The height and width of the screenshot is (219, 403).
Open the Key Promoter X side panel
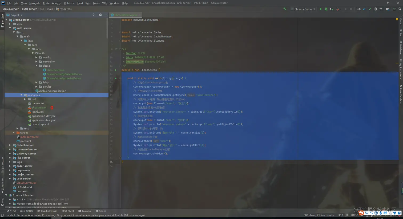pyautogui.click(x=401, y=69)
